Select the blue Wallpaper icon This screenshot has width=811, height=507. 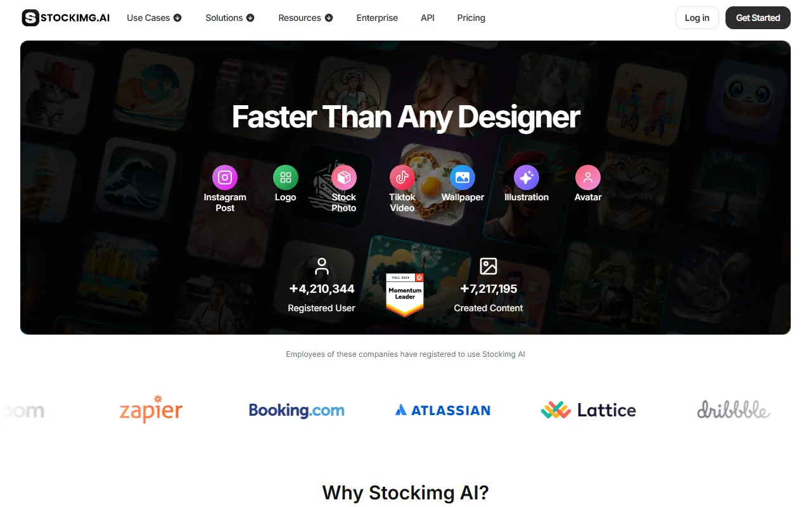point(463,177)
